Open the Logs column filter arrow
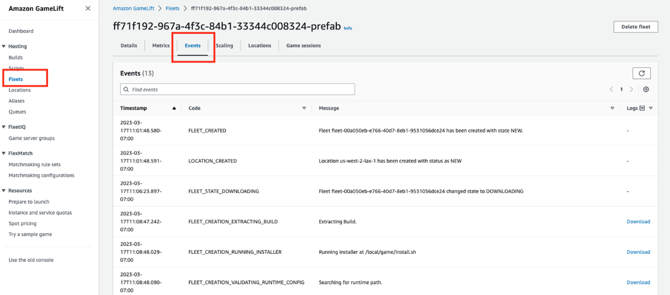 [650, 108]
